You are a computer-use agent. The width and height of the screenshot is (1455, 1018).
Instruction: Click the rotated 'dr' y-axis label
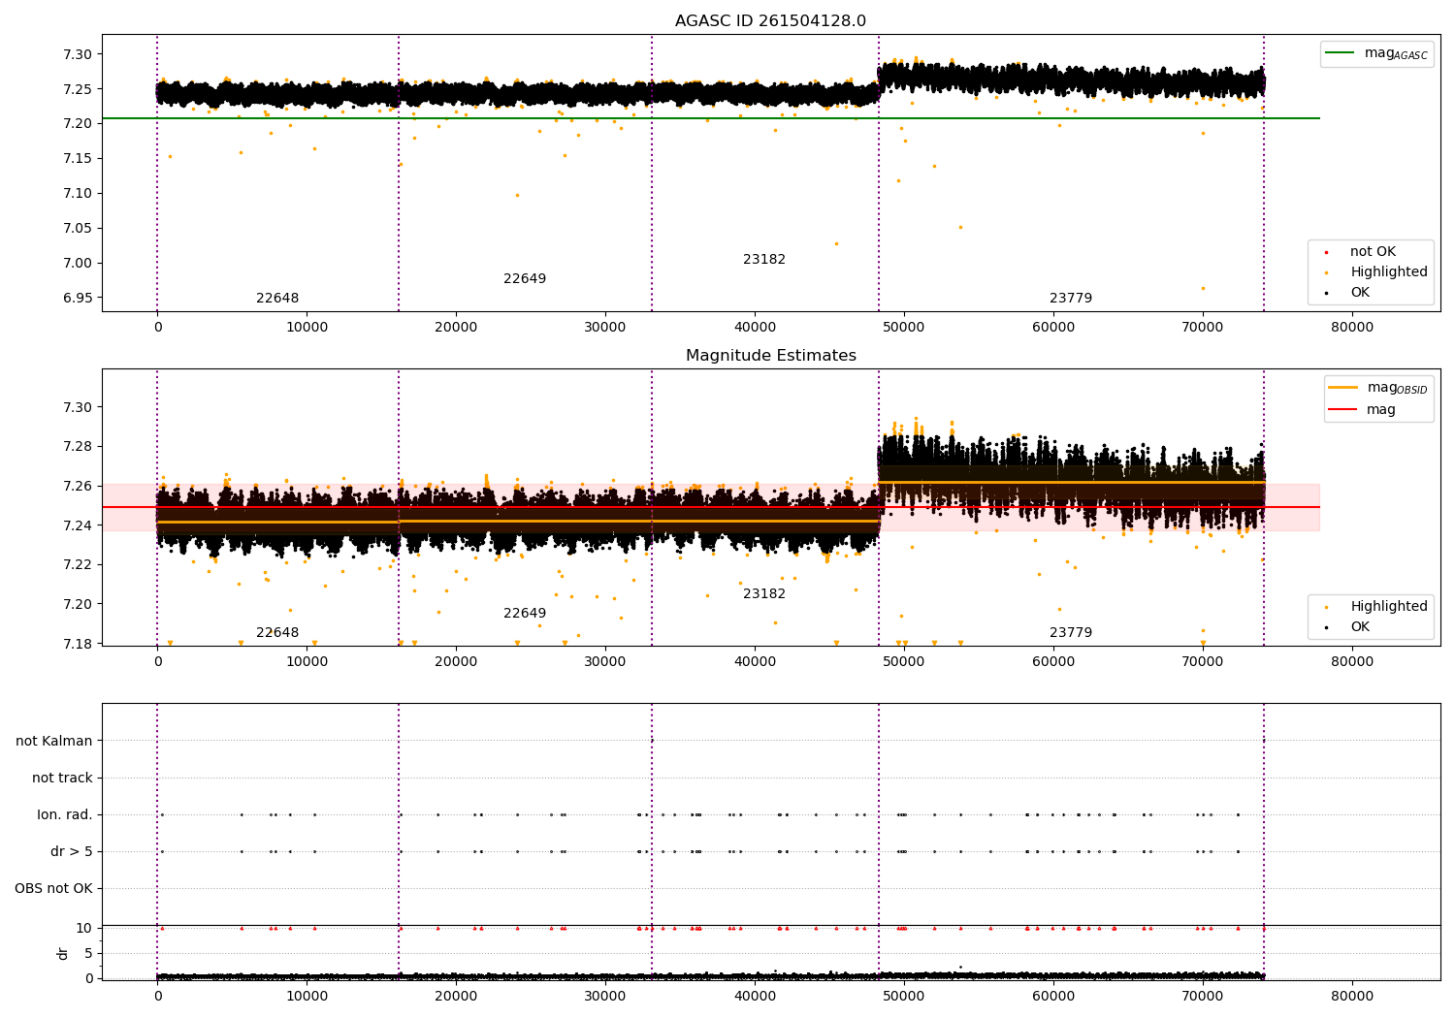click(63, 953)
